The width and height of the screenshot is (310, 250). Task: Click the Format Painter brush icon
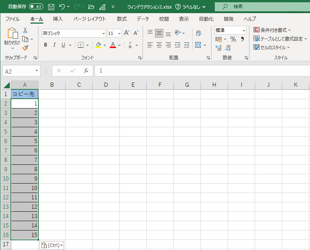click(25, 48)
